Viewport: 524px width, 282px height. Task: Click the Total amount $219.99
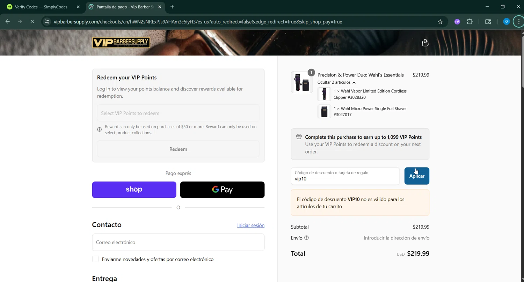click(418, 254)
